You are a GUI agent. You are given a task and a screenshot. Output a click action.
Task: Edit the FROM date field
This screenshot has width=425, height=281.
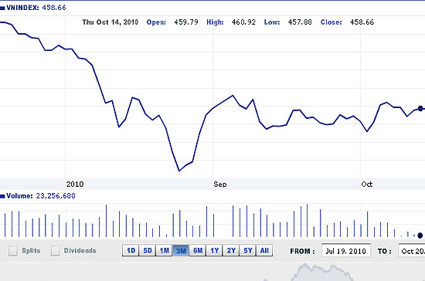pyautogui.click(x=346, y=251)
